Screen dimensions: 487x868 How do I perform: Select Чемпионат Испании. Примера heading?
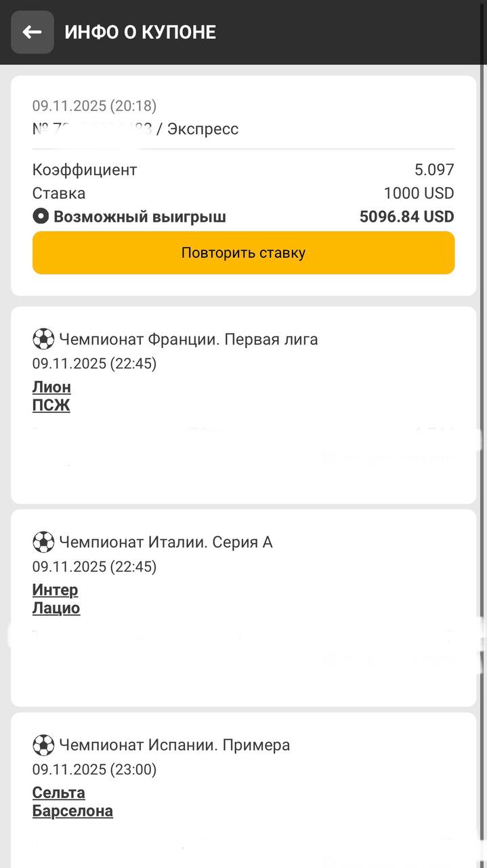(x=175, y=745)
